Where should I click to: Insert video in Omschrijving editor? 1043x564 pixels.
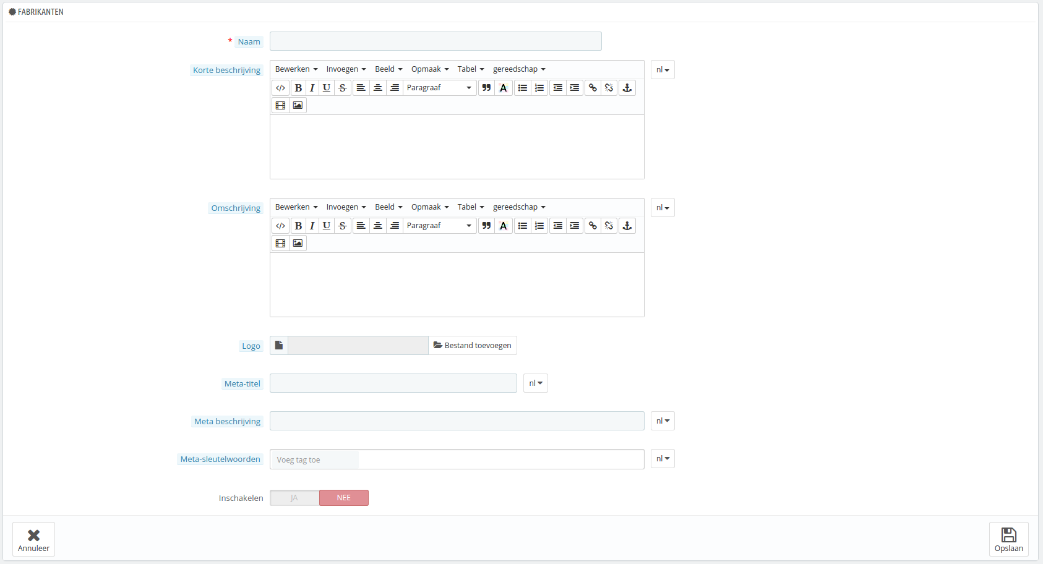pyautogui.click(x=280, y=243)
